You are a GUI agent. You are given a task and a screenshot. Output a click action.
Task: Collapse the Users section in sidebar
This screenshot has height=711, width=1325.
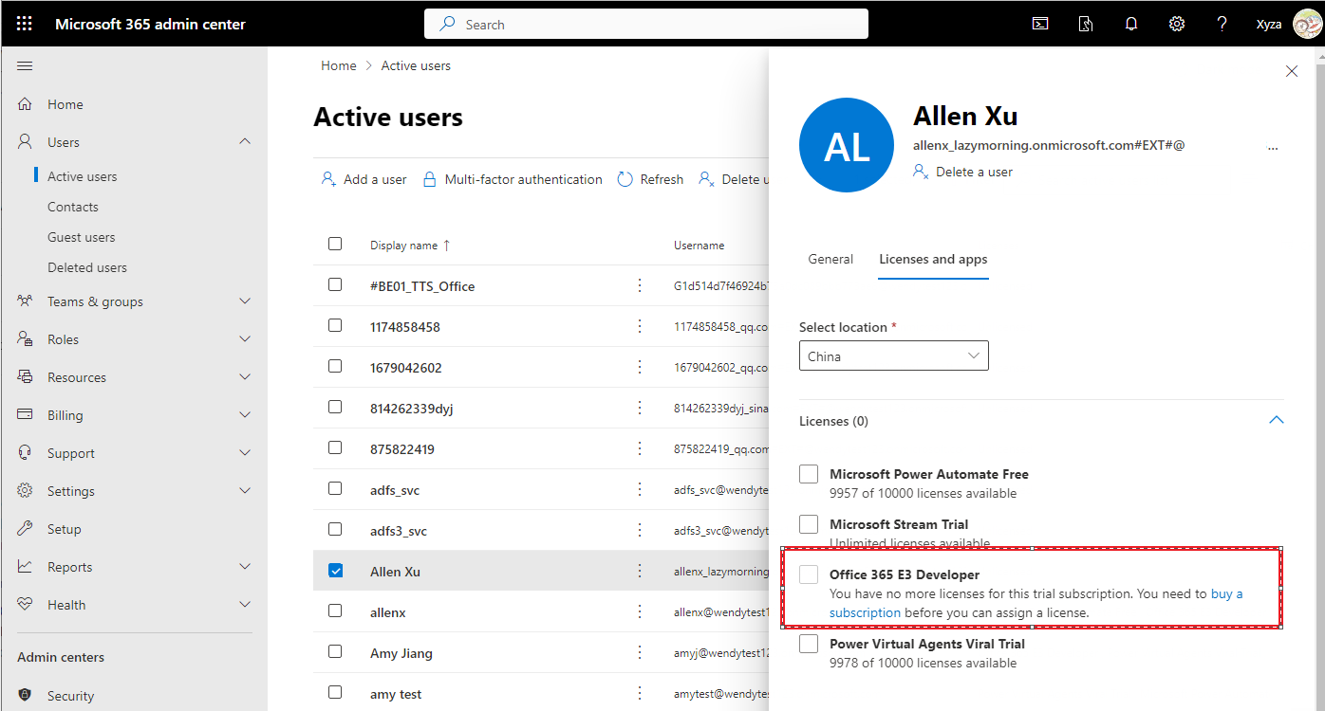[x=245, y=142]
